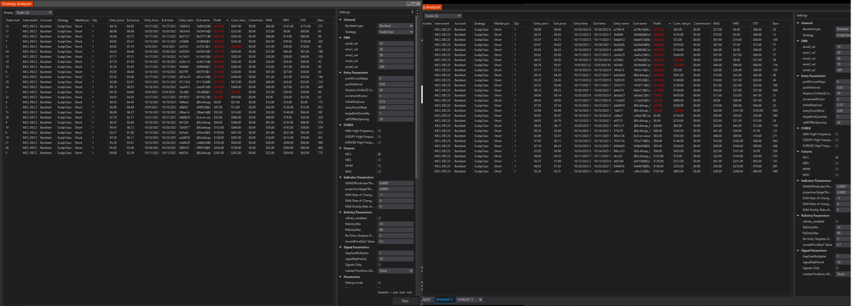
Task: Collapse Indicator Parameters in front window
Action: (341, 178)
